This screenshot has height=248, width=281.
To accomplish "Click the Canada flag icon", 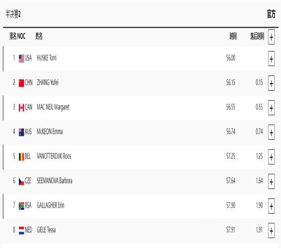I will (x=21, y=108).
